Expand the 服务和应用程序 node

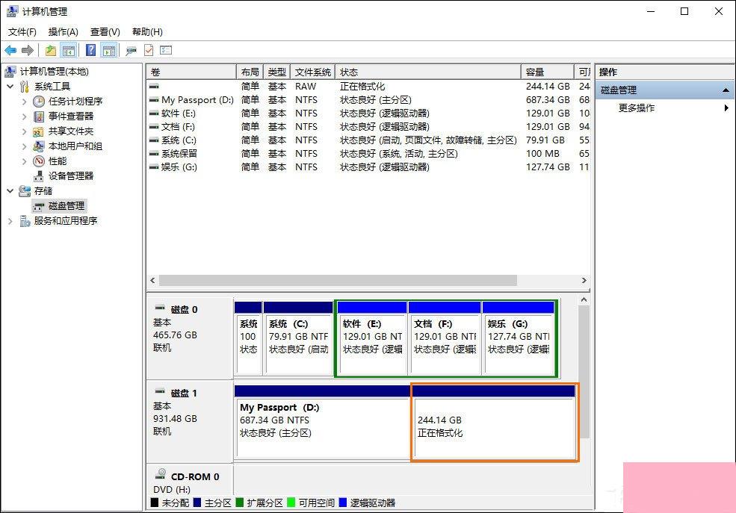point(10,221)
